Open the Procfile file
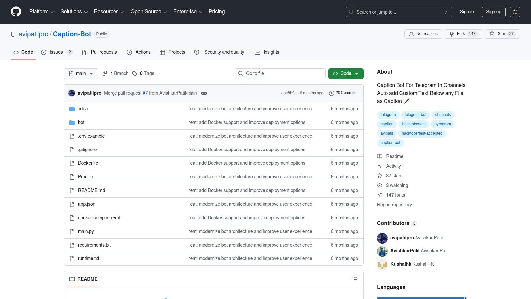531x299 pixels. tap(85, 177)
